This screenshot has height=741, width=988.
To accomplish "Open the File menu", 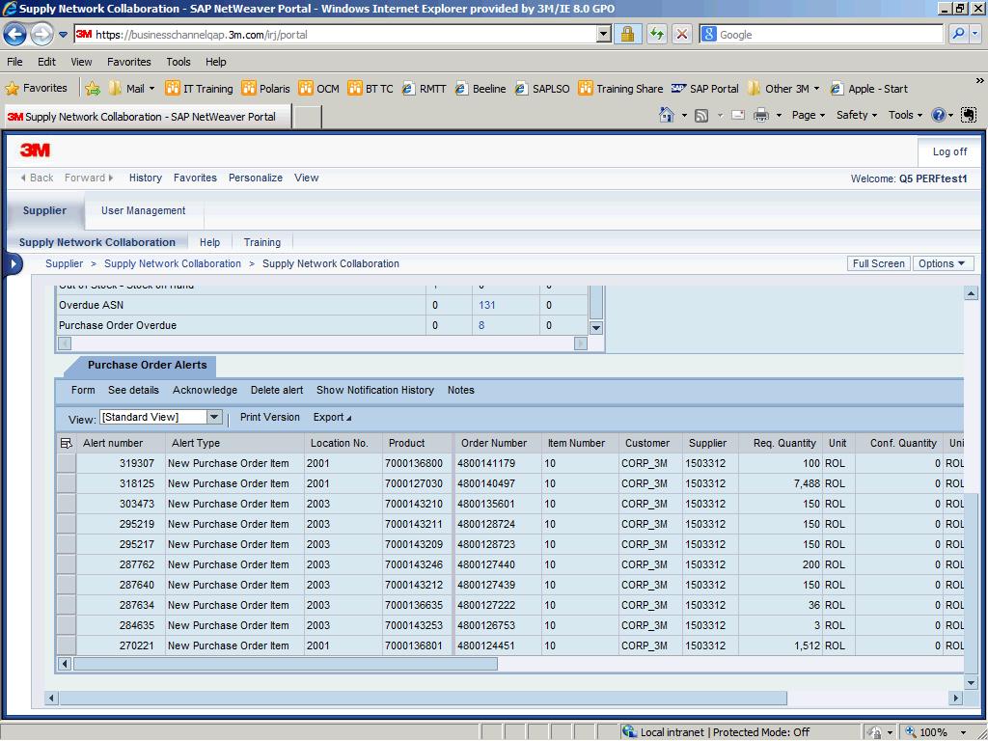I will pos(14,62).
